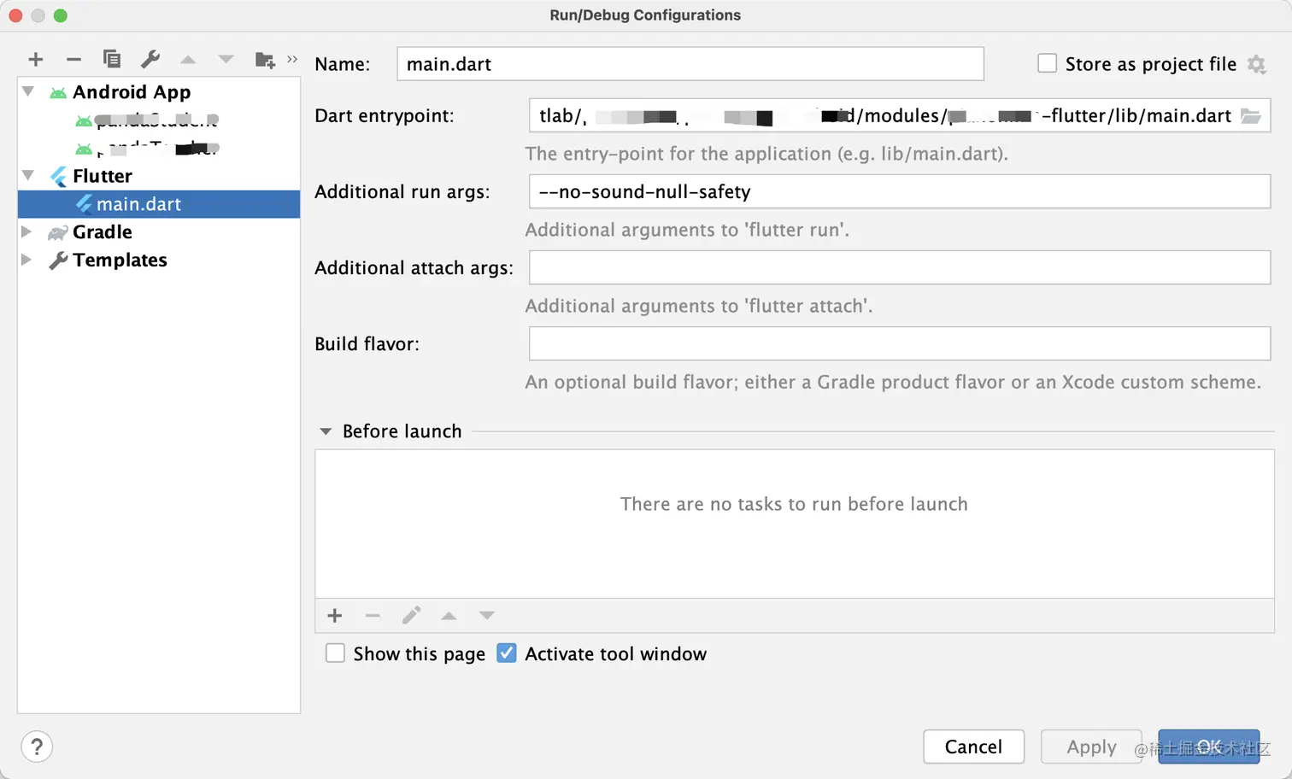Open edit templates wrench icon

coord(150,59)
